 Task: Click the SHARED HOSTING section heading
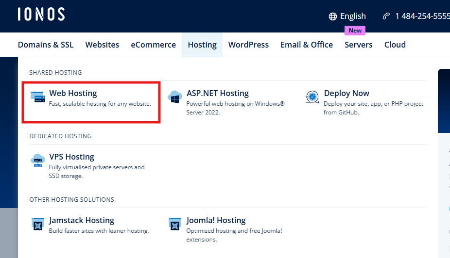(55, 73)
